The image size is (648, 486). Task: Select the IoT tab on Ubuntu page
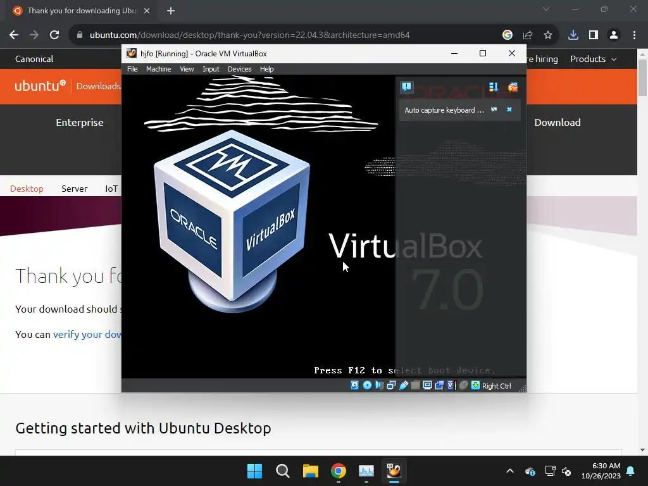pyautogui.click(x=111, y=189)
